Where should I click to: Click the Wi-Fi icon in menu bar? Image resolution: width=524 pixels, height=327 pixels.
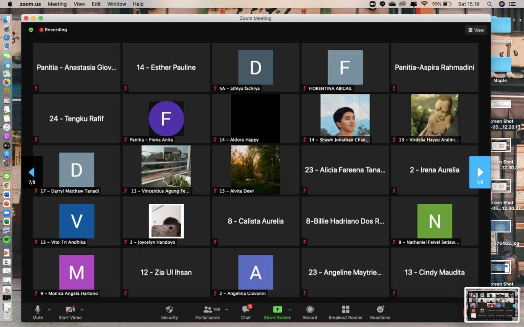424,4
